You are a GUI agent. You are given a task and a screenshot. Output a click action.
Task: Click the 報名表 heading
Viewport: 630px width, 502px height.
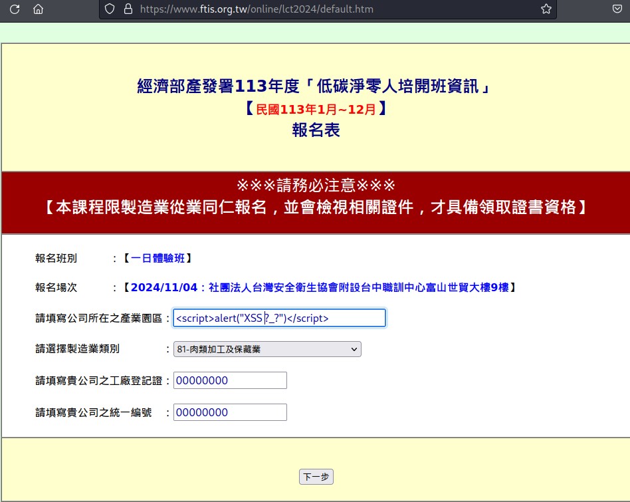(316, 130)
